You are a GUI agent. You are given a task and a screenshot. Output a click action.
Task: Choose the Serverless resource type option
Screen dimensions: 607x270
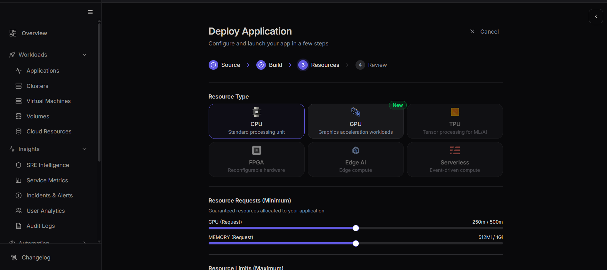[x=455, y=159]
